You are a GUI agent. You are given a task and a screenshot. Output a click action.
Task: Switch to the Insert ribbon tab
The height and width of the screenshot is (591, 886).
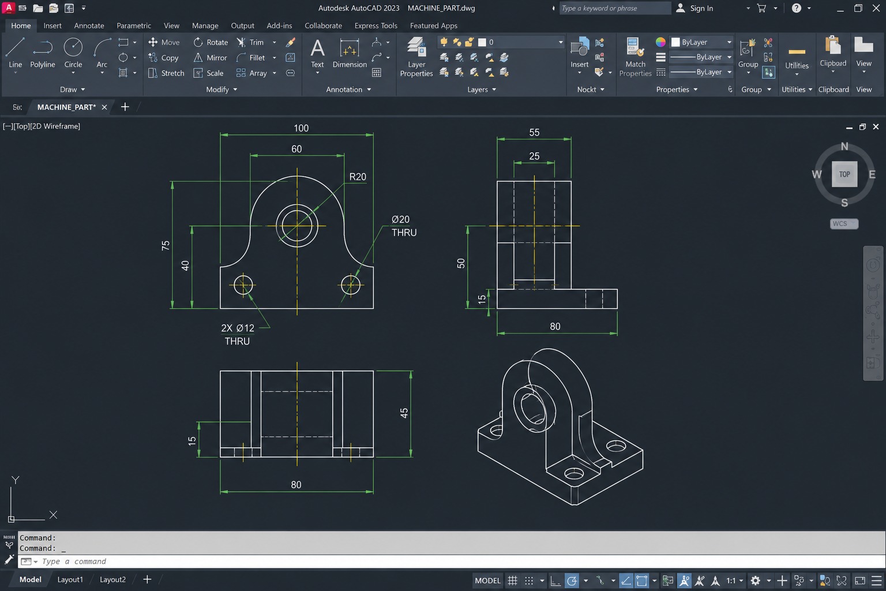coord(52,25)
